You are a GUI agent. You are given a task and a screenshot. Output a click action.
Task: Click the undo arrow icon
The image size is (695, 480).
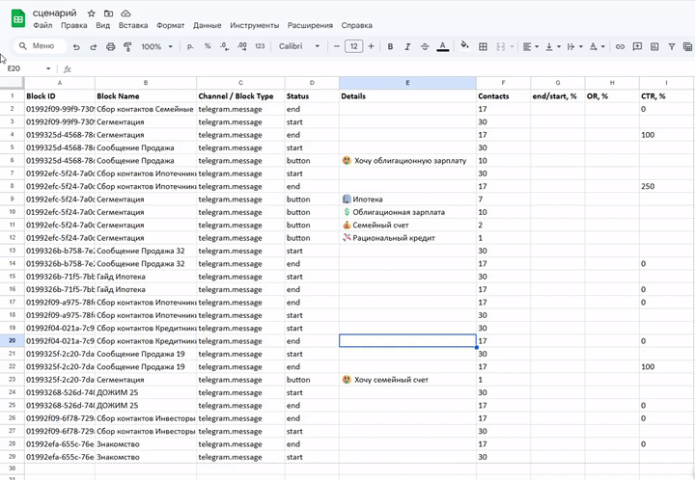[x=76, y=46]
